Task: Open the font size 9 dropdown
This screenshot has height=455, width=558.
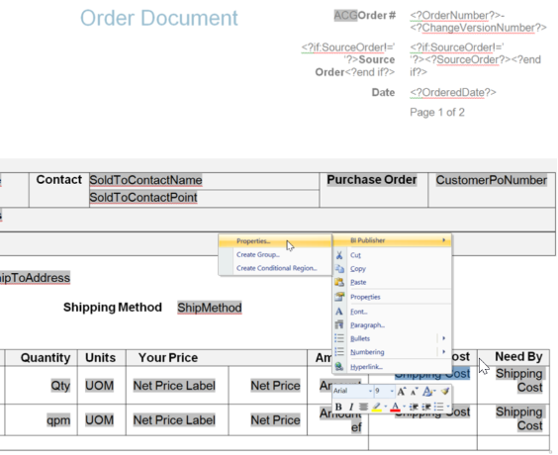Action: 392,392
